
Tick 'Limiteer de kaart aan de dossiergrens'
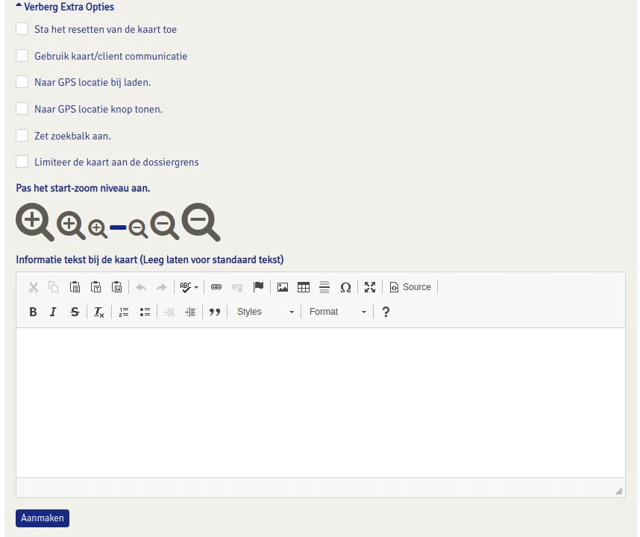pos(22,162)
